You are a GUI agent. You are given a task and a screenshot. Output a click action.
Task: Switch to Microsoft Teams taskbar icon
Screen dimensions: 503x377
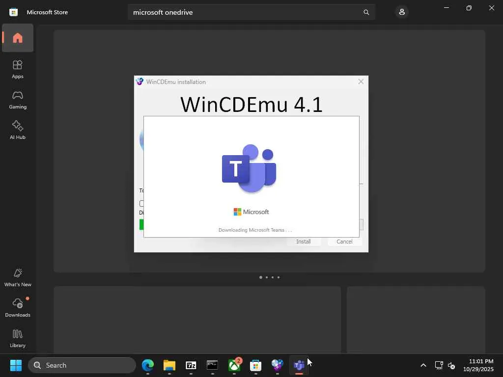click(299, 365)
